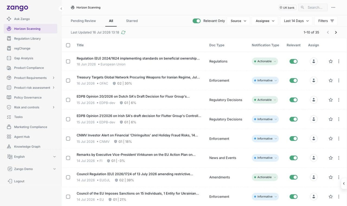
Task: Open Council of the EU Imposes Sanctions title
Action: tap(138, 193)
